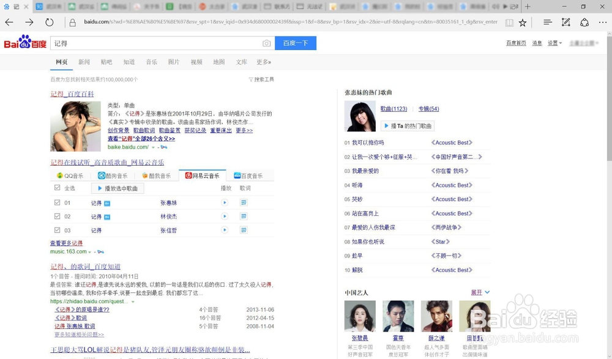Viewport: 612px width, 359px height.
Task: Uncheck song 01 checkbox
Action: tap(58, 202)
